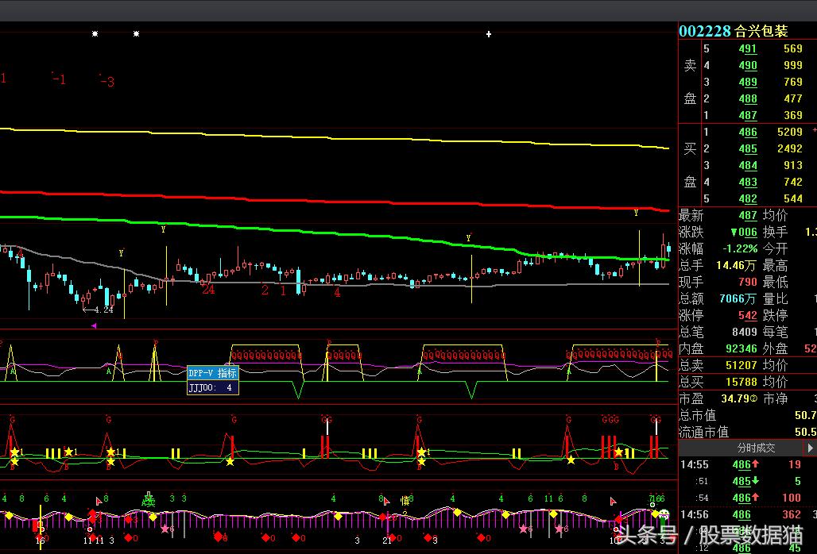
Task: Click the 总卖 value 51207
Action: tap(741, 365)
